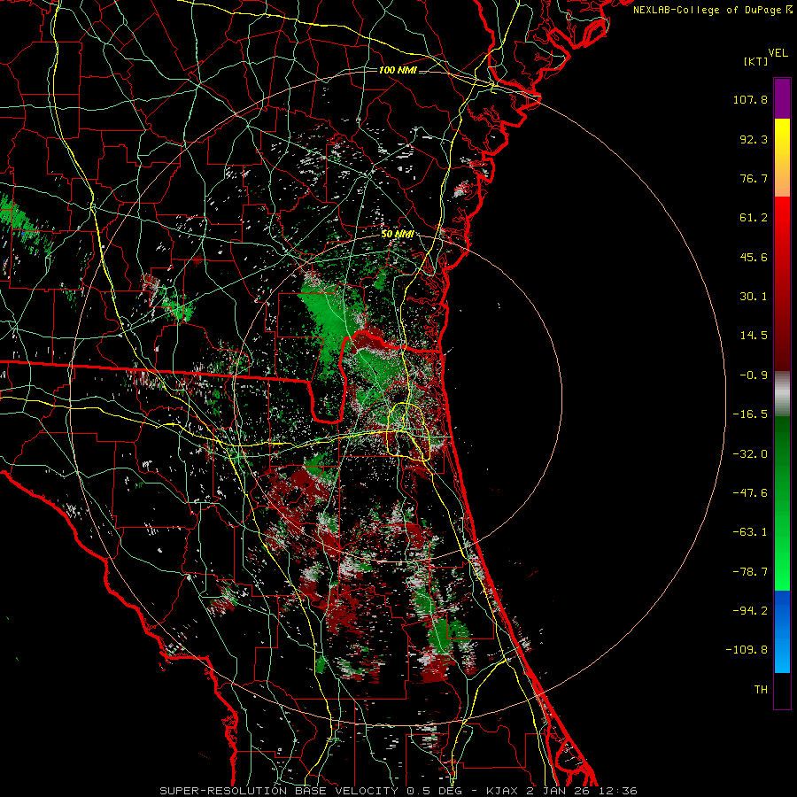Click the 50 NMI range ring label

[397, 235]
